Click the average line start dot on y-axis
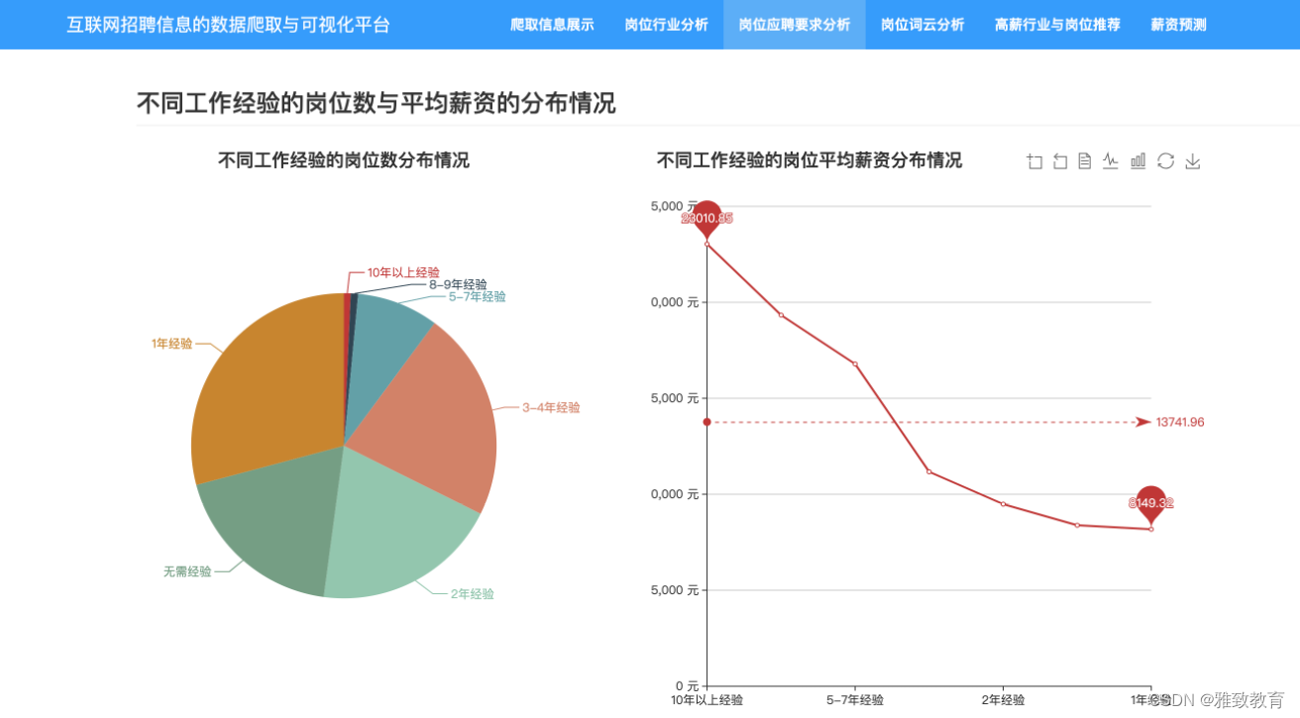Viewport: 1300px width, 718px height. [706, 422]
